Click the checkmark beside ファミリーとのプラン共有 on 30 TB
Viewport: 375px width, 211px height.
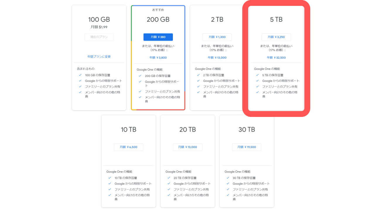point(228,189)
